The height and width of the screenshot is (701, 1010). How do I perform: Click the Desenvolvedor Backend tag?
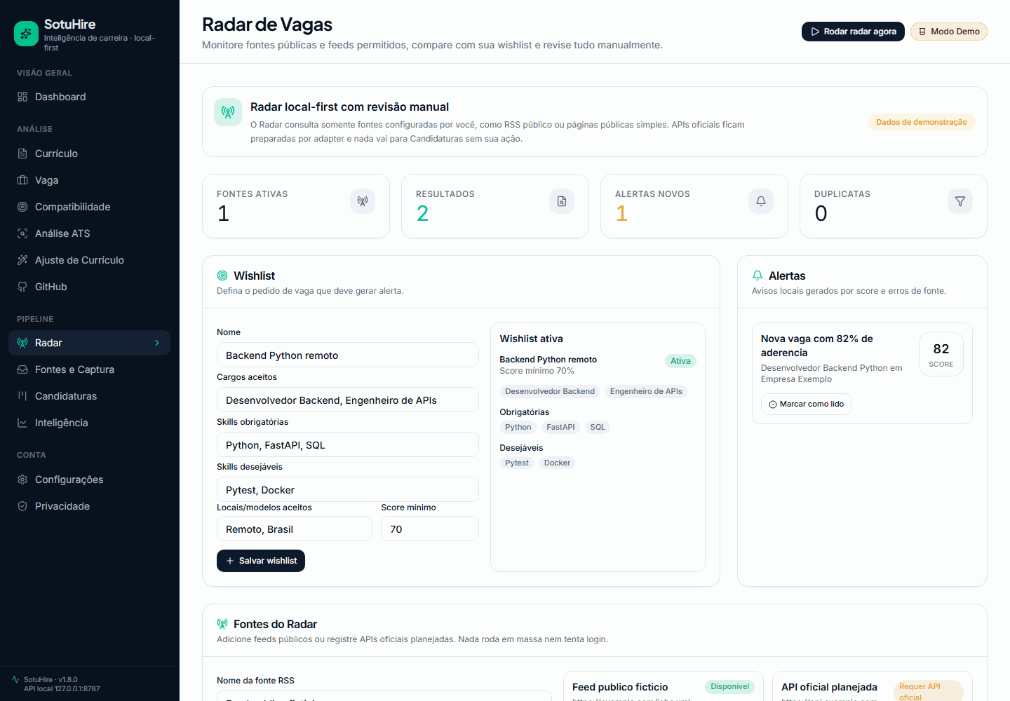click(x=550, y=391)
